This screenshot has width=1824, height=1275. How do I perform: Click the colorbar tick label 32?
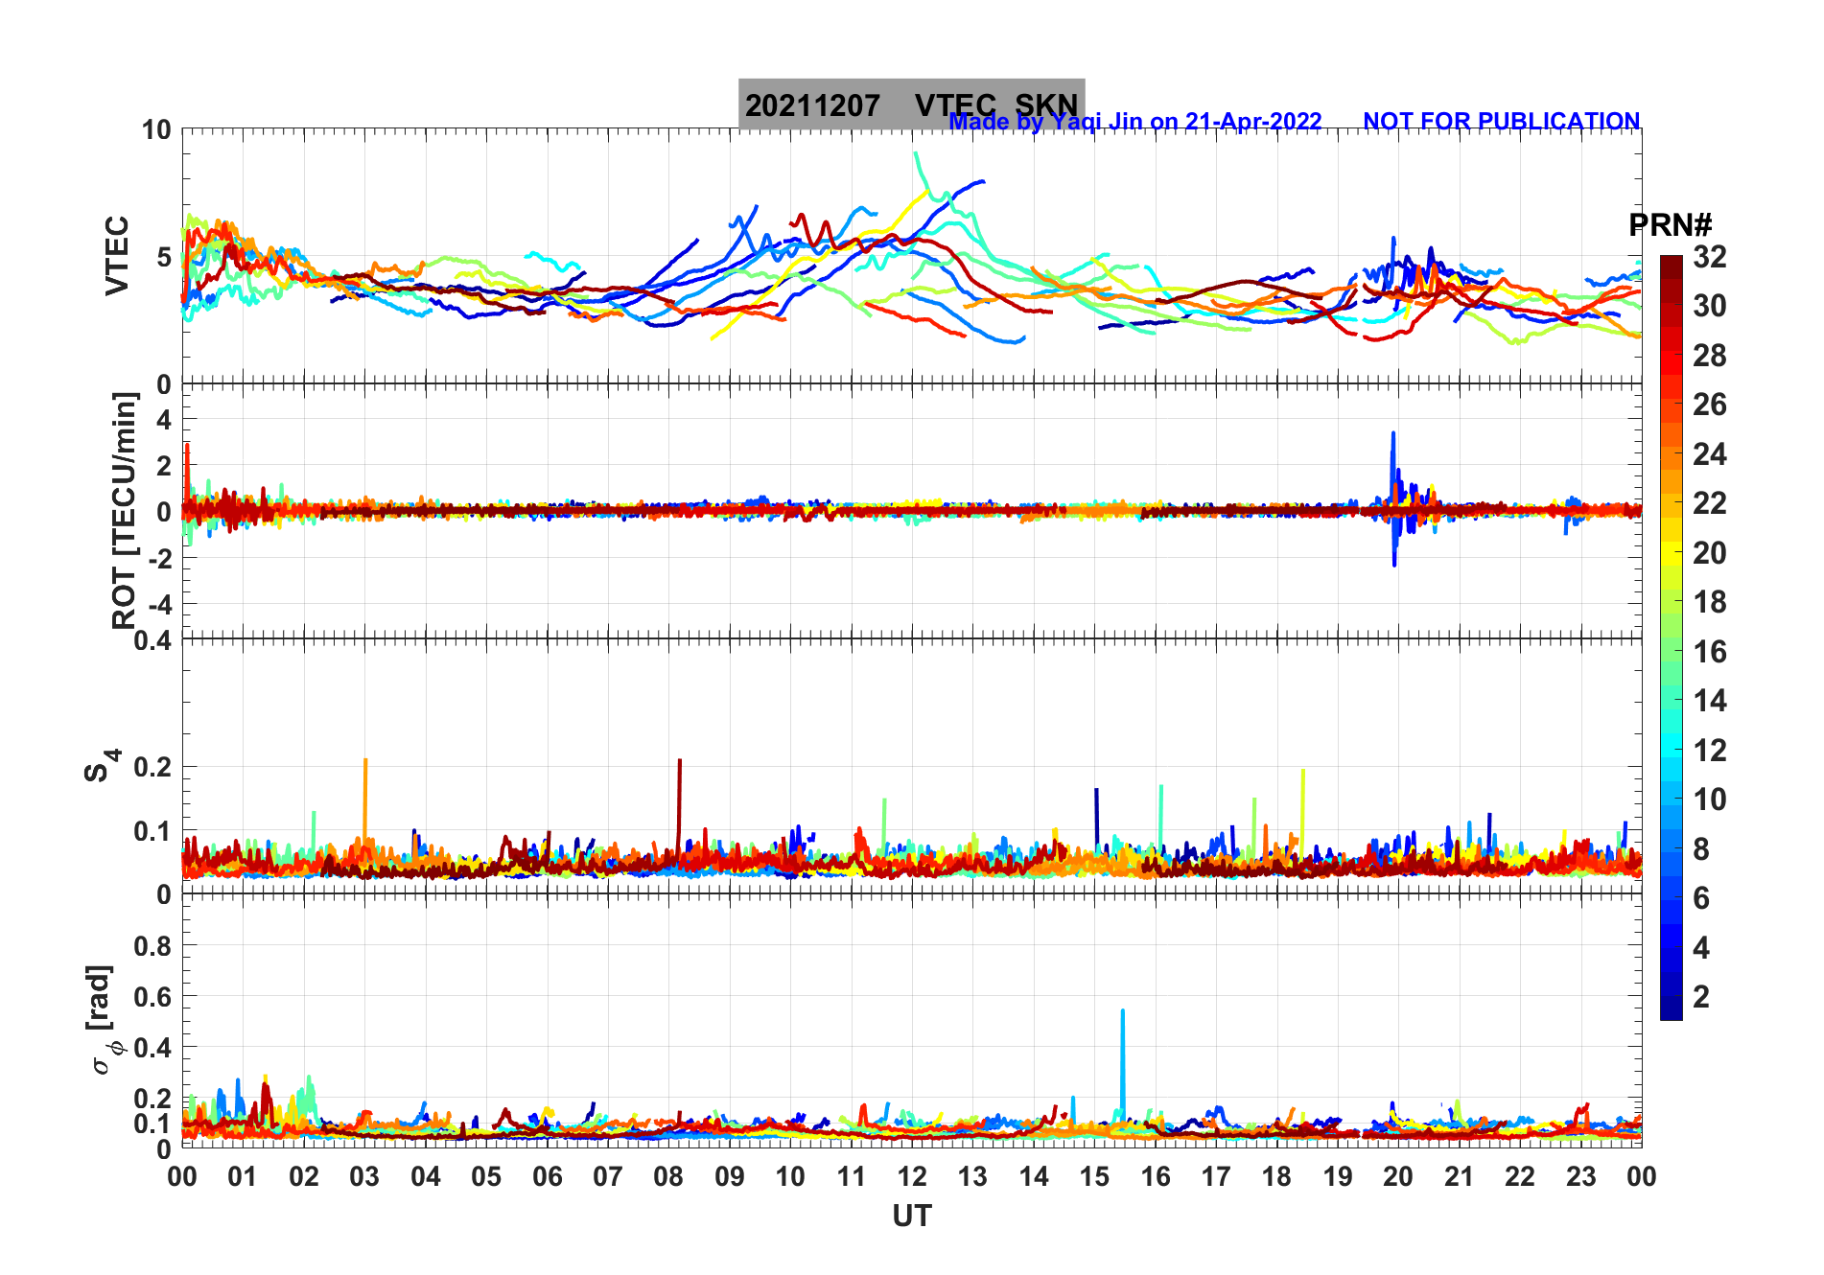1710,257
